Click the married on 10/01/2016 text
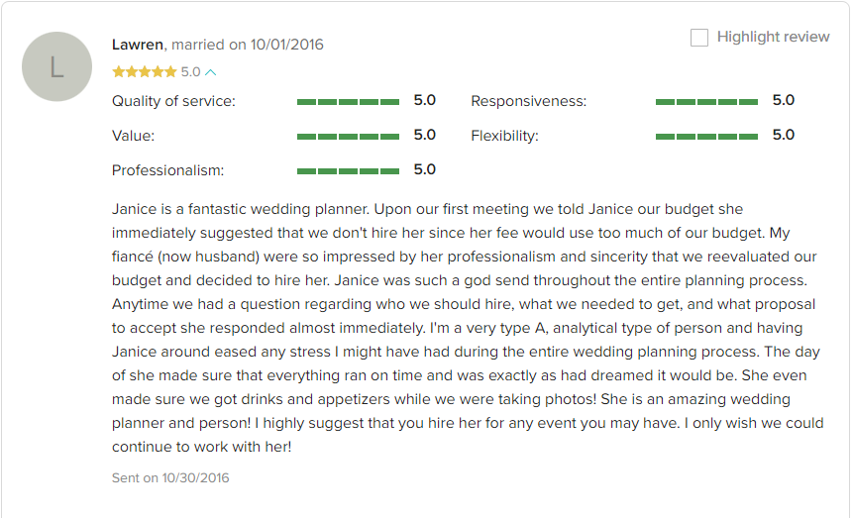 click(248, 44)
